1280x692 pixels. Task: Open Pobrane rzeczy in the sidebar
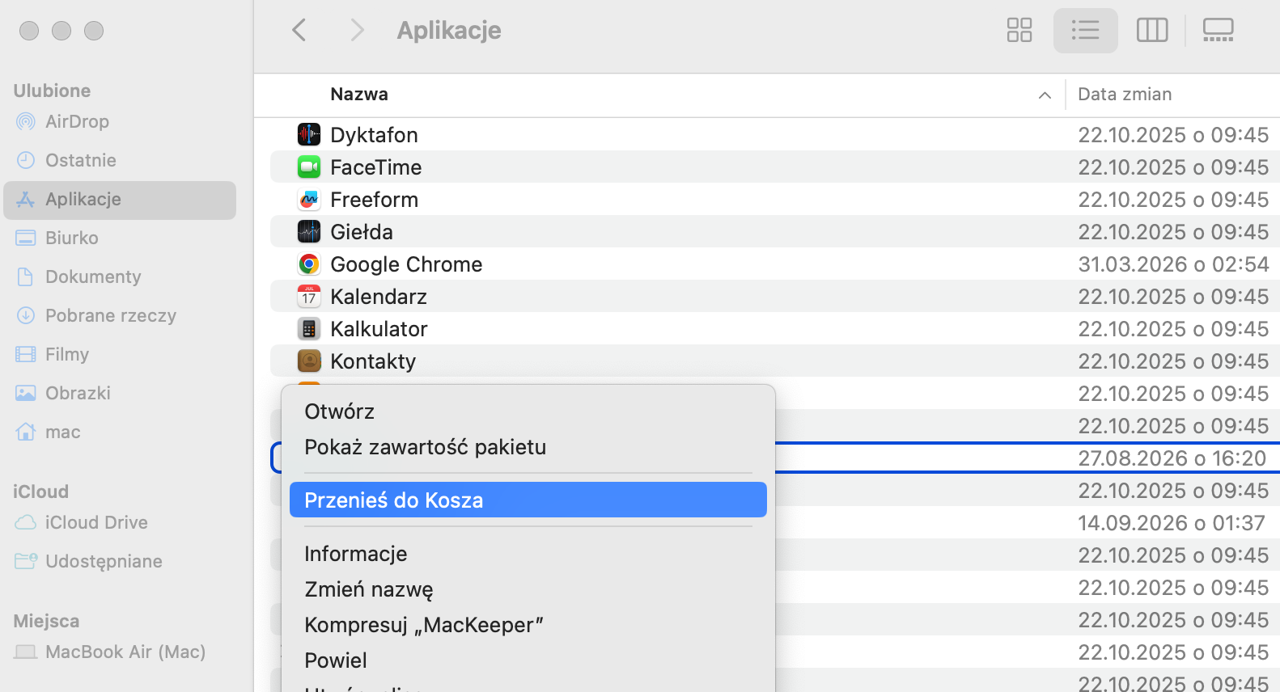tap(120, 315)
